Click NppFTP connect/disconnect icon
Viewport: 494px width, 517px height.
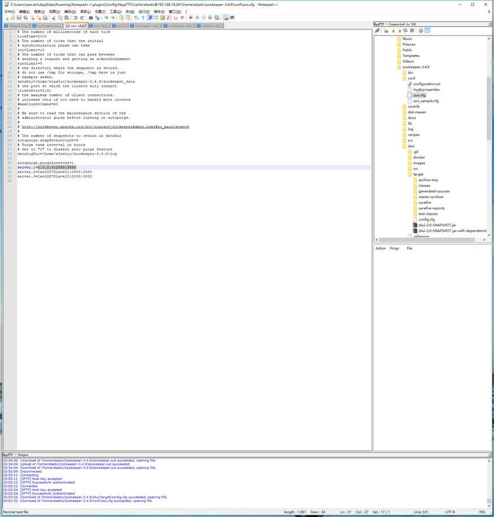coord(378,31)
